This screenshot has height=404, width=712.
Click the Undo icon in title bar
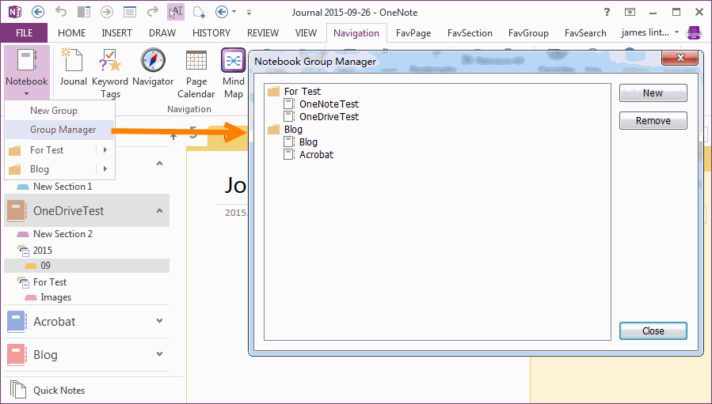60,12
